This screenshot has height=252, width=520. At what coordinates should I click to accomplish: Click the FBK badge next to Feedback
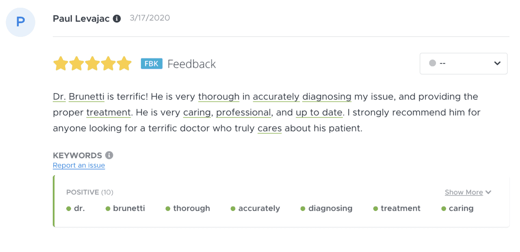point(152,63)
